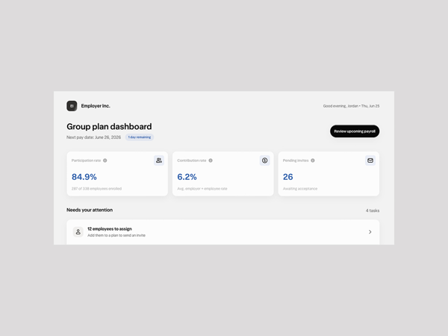Click the Employer Inc. logo icon
The image size is (448, 336).
[72, 106]
